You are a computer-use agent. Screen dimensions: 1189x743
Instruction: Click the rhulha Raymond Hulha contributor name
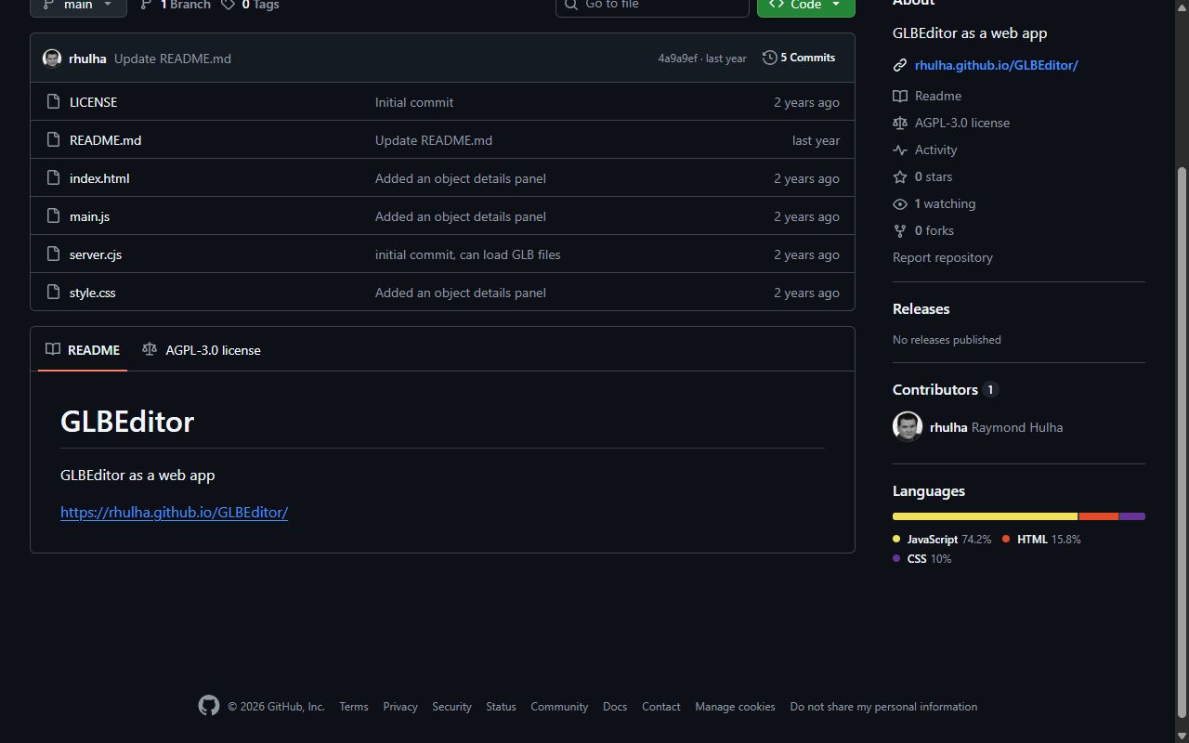996,427
